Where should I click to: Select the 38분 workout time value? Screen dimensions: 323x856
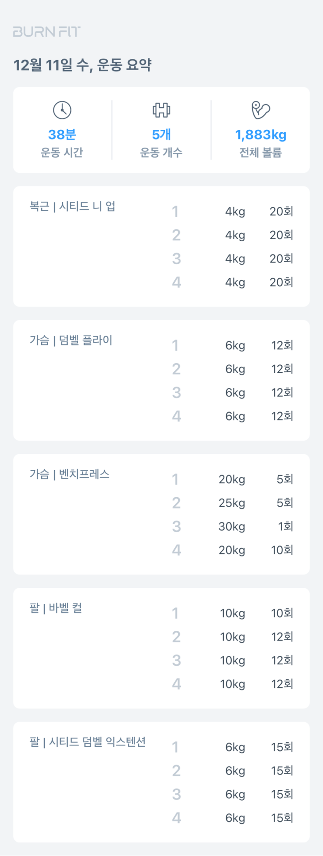tap(62, 135)
